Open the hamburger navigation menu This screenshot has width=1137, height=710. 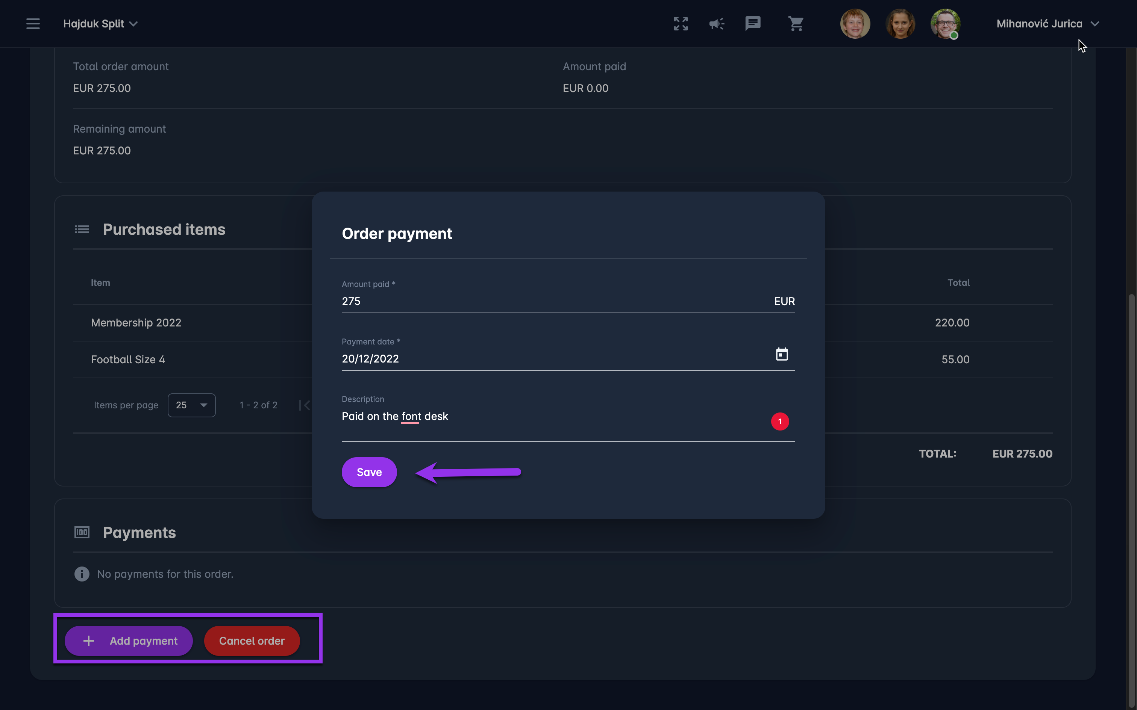click(x=33, y=23)
